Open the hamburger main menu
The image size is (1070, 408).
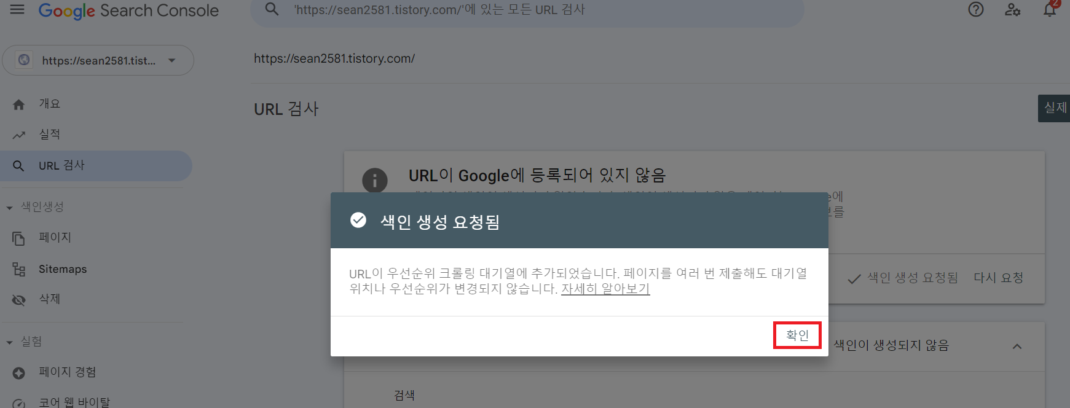point(17,10)
